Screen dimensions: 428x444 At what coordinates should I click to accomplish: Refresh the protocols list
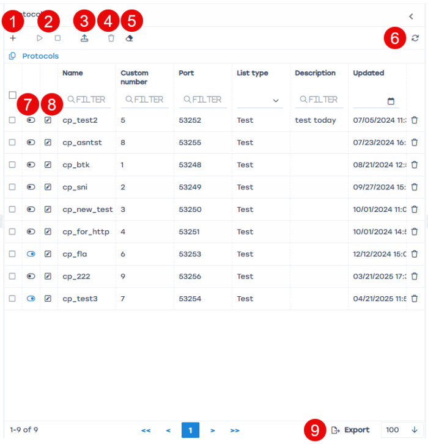[x=415, y=38]
